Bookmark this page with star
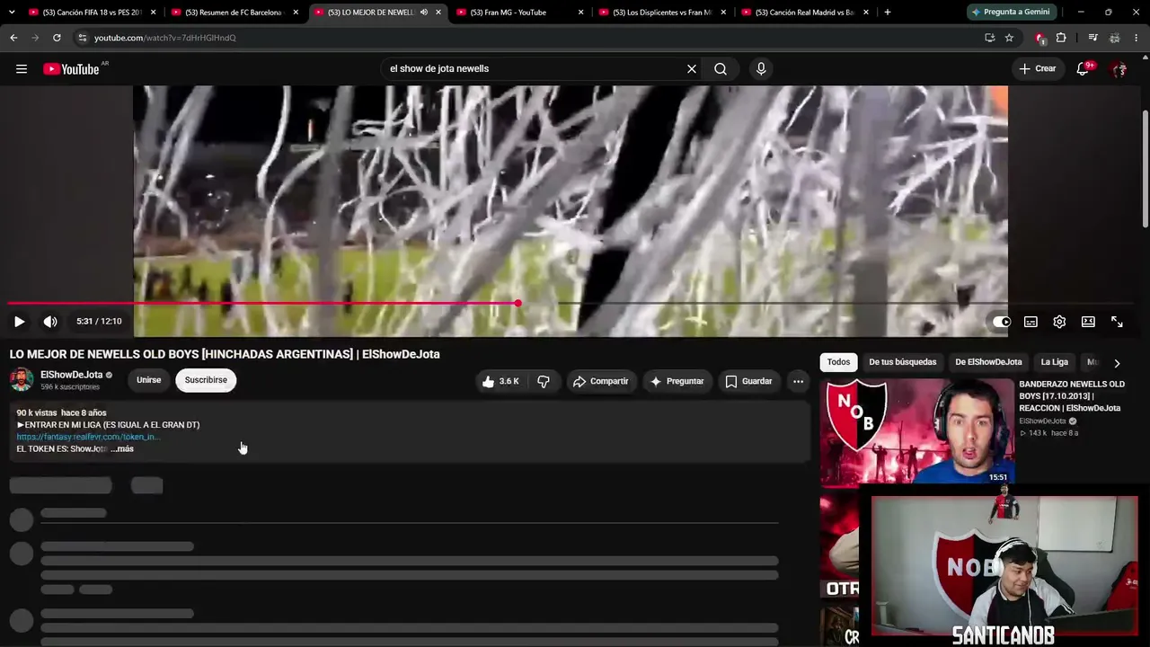This screenshot has height=647, width=1150. [1009, 38]
